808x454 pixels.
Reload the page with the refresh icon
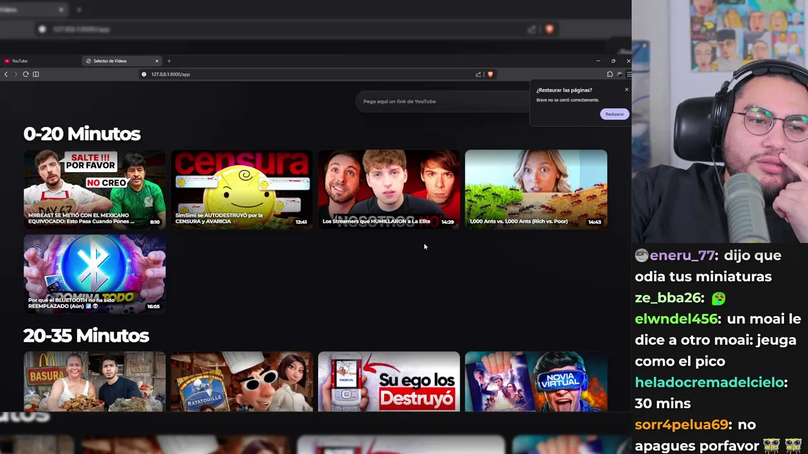(x=26, y=74)
